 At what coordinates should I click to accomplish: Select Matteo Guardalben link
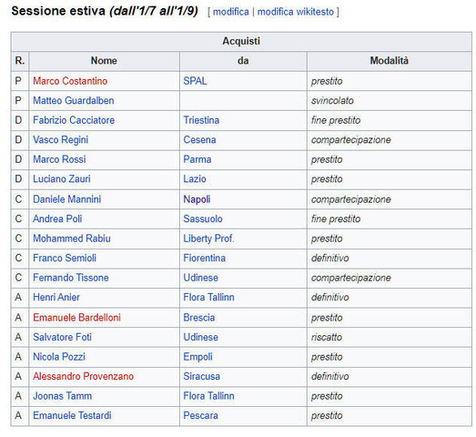(x=74, y=100)
